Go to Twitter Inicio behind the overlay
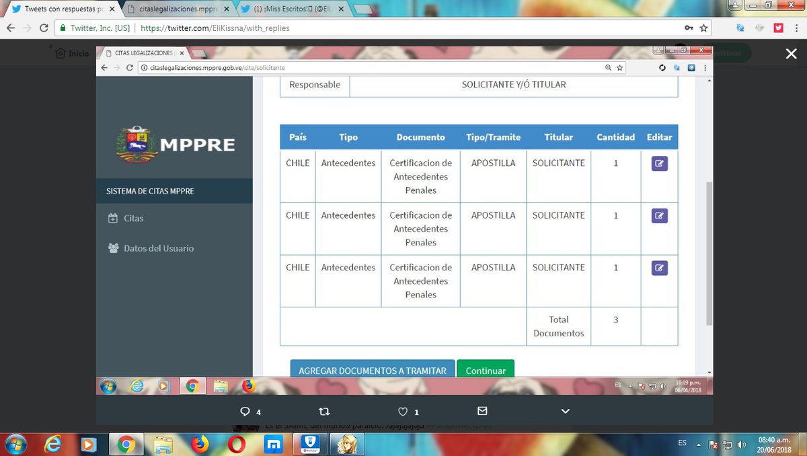Screen dimensions: 807x456 coord(73,53)
